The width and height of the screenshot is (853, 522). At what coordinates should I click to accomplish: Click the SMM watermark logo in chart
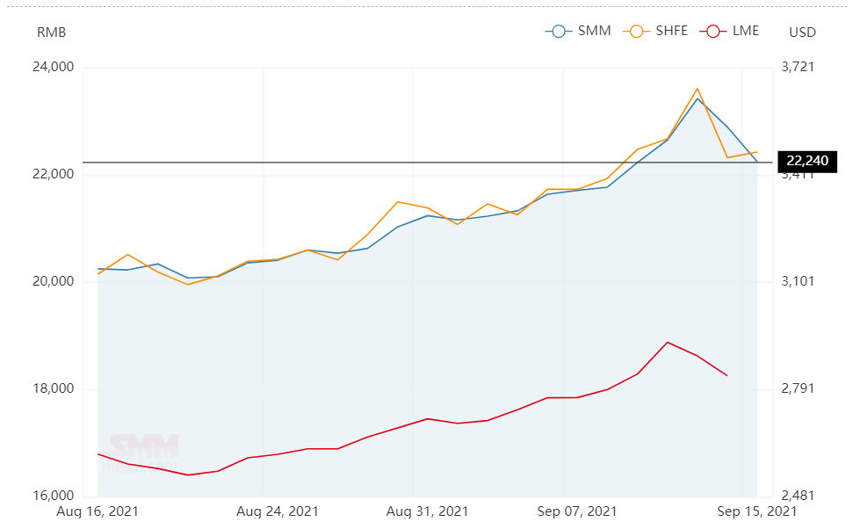coord(143,448)
